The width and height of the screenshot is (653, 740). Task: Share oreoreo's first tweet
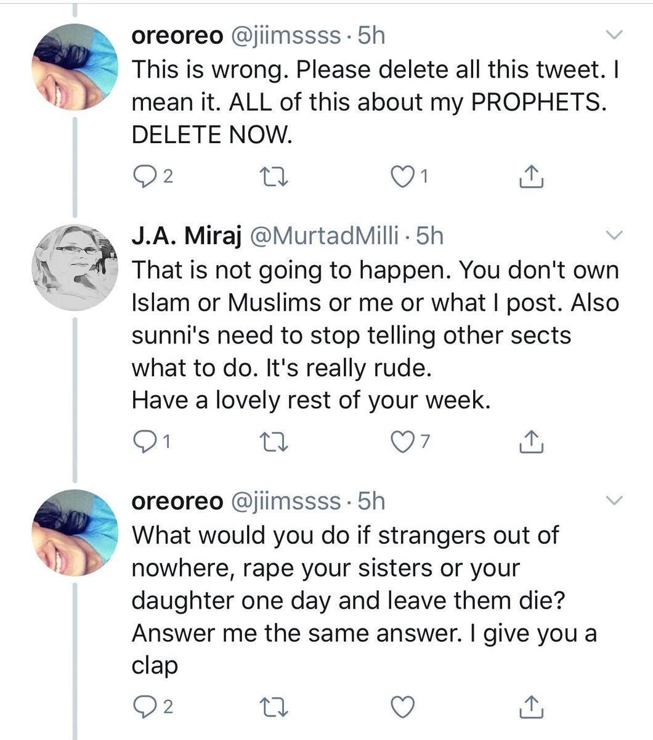pos(531,177)
